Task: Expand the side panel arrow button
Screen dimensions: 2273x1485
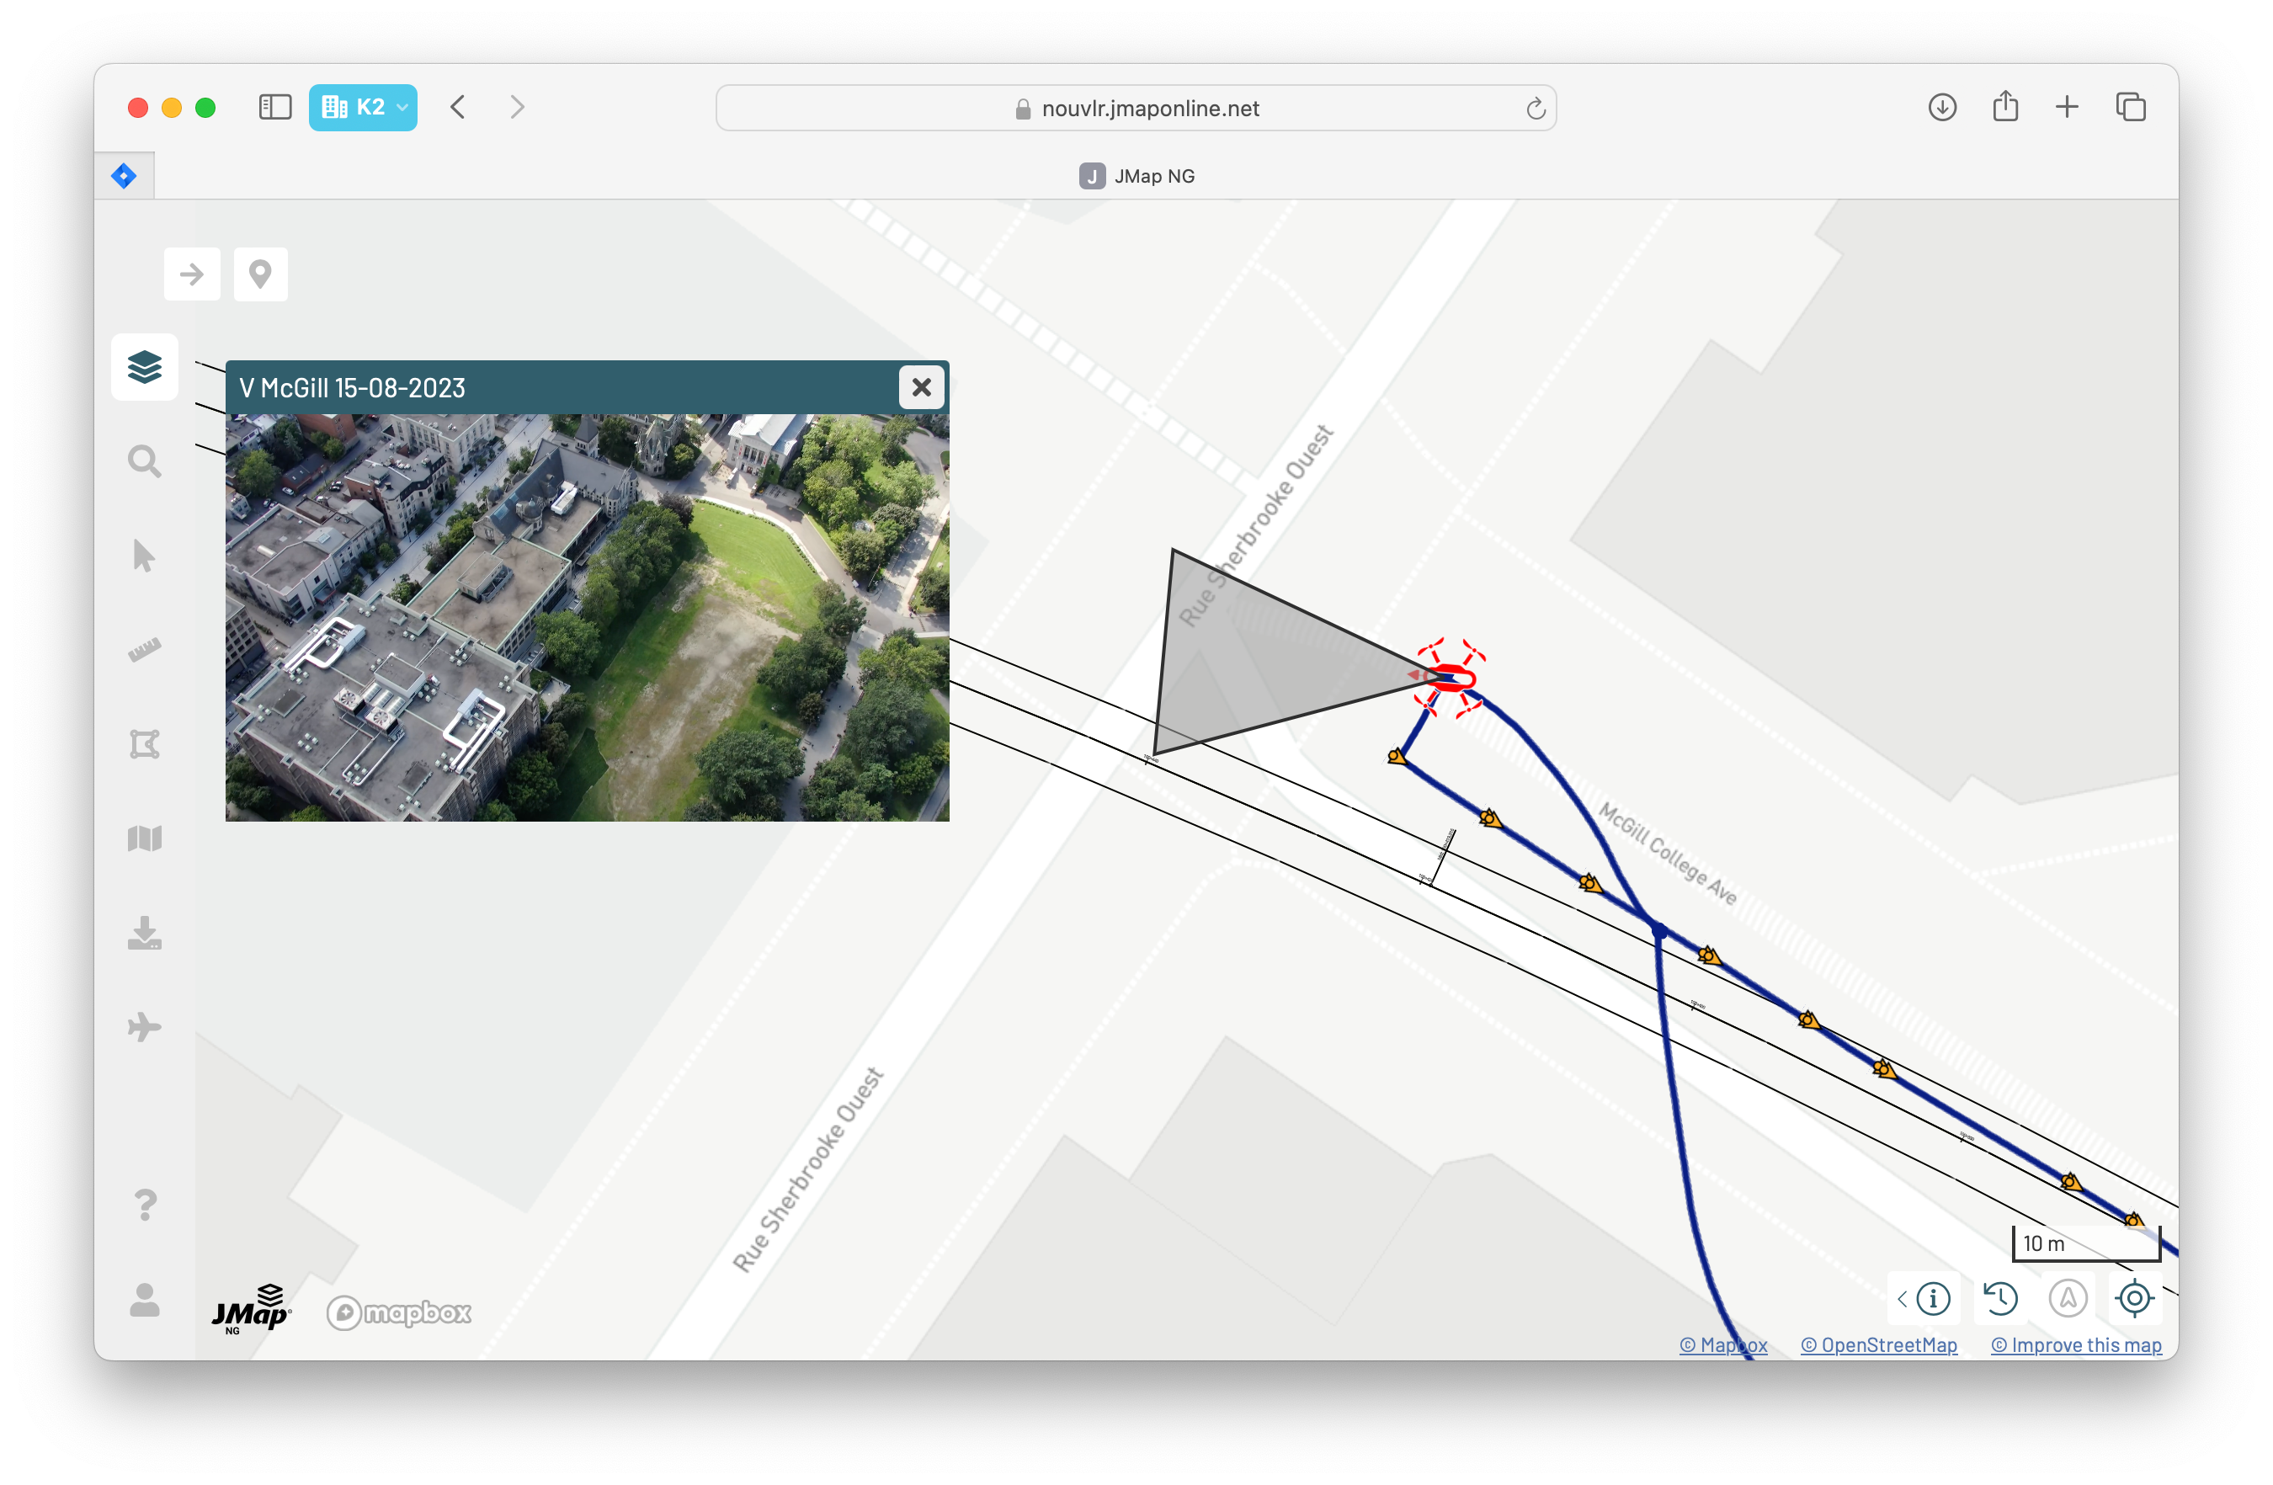Action: [192, 275]
